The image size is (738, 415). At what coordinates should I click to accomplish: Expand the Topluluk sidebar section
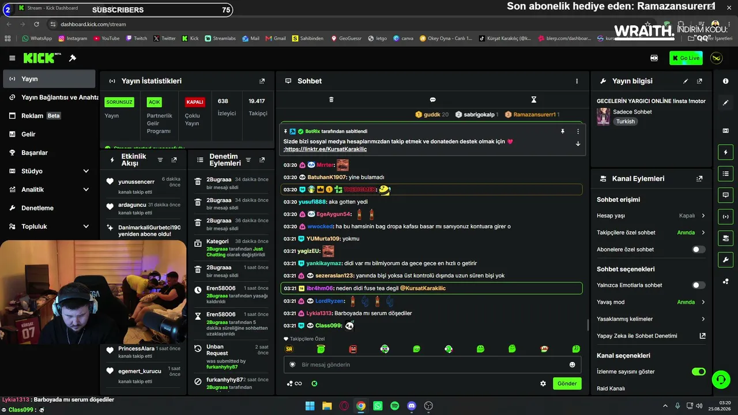(x=86, y=227)
